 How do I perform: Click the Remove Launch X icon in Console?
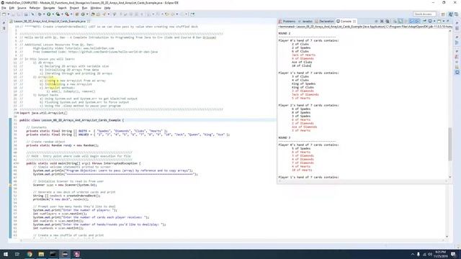point(382,21)
